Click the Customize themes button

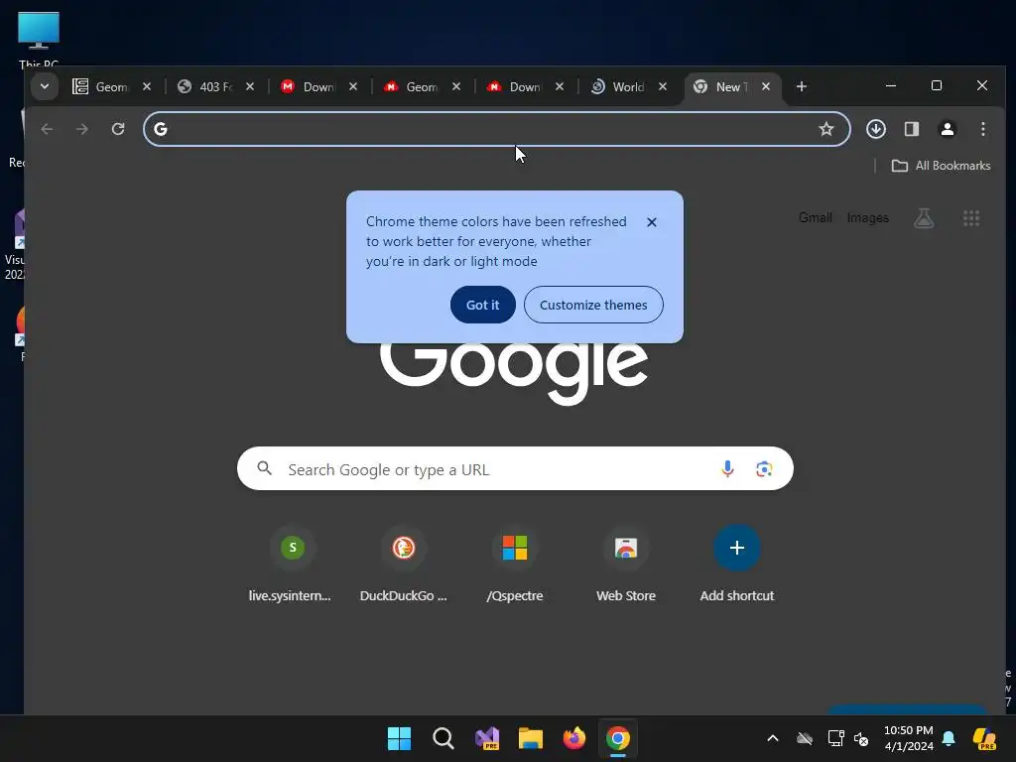[593, 305]
